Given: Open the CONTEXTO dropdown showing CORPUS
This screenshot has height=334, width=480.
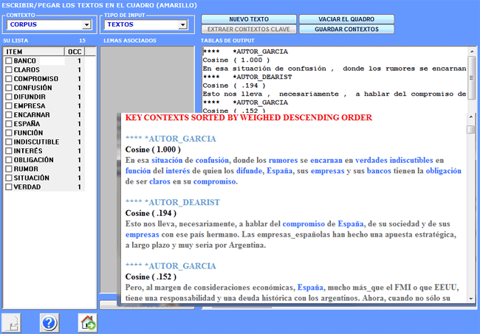Looking at the screenshot, I should pos(49,24).
